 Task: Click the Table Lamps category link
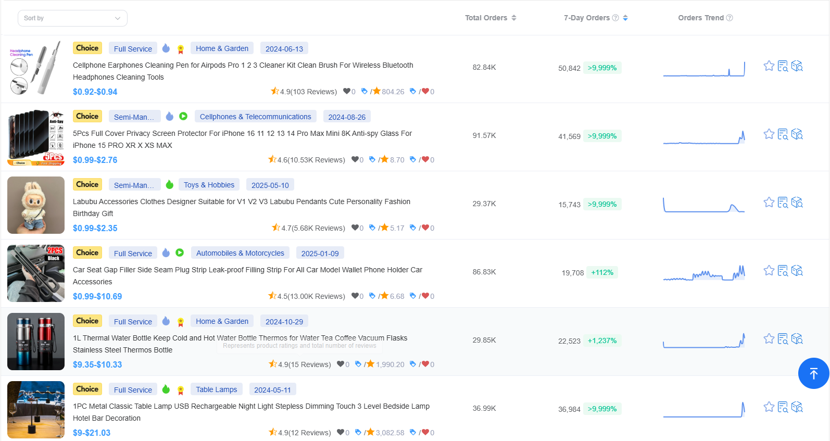click(216, 389)
